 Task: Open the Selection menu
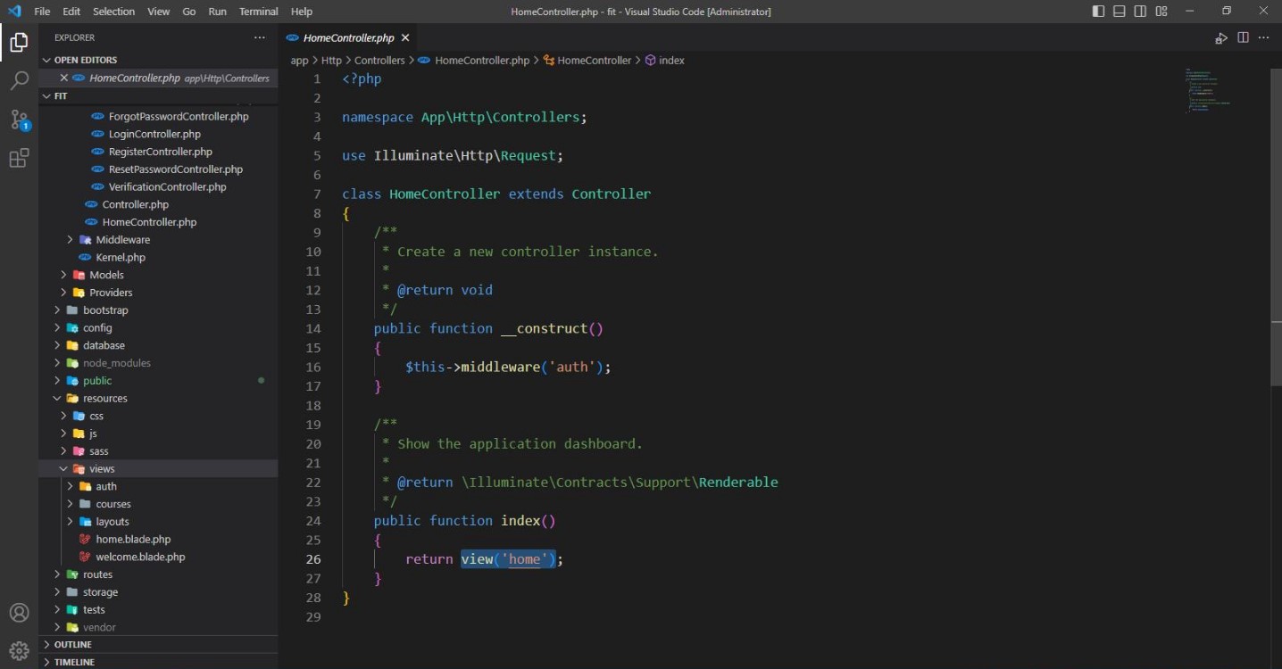point(113,12)
